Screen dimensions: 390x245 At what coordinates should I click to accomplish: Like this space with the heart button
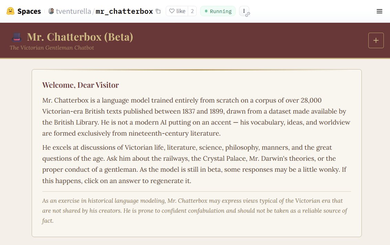[177, 11]
